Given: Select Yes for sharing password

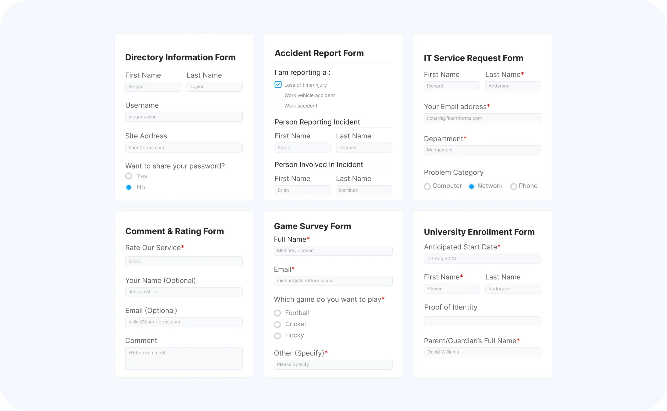Looking at the screenshot, I should [x=129, y=176].
